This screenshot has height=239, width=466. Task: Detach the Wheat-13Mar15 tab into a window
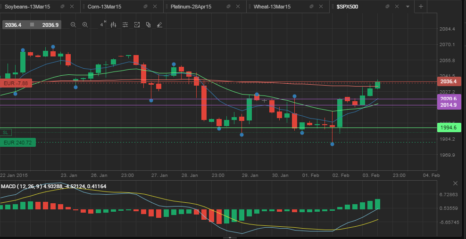tap(311, 7)
